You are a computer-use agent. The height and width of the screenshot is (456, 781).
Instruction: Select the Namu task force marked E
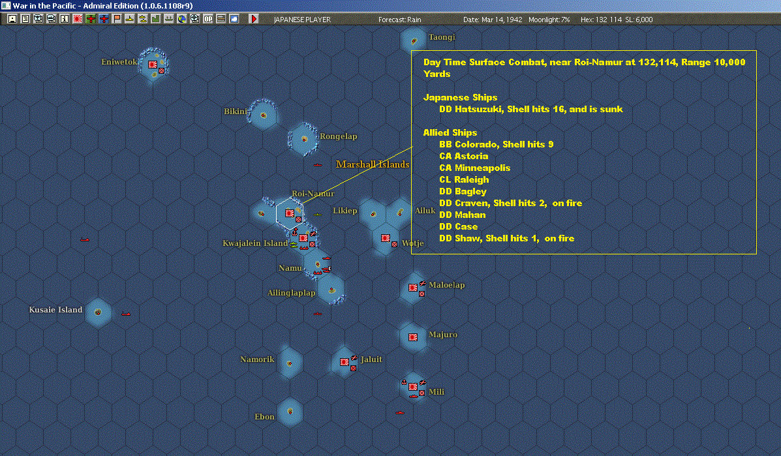point(326,269)
